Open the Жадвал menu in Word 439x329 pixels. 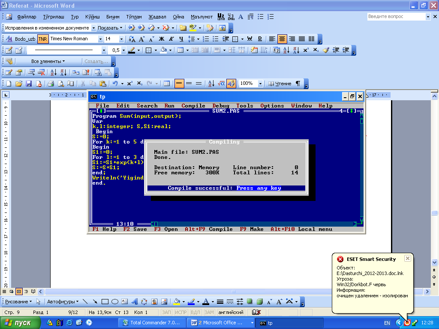[158, 17]
